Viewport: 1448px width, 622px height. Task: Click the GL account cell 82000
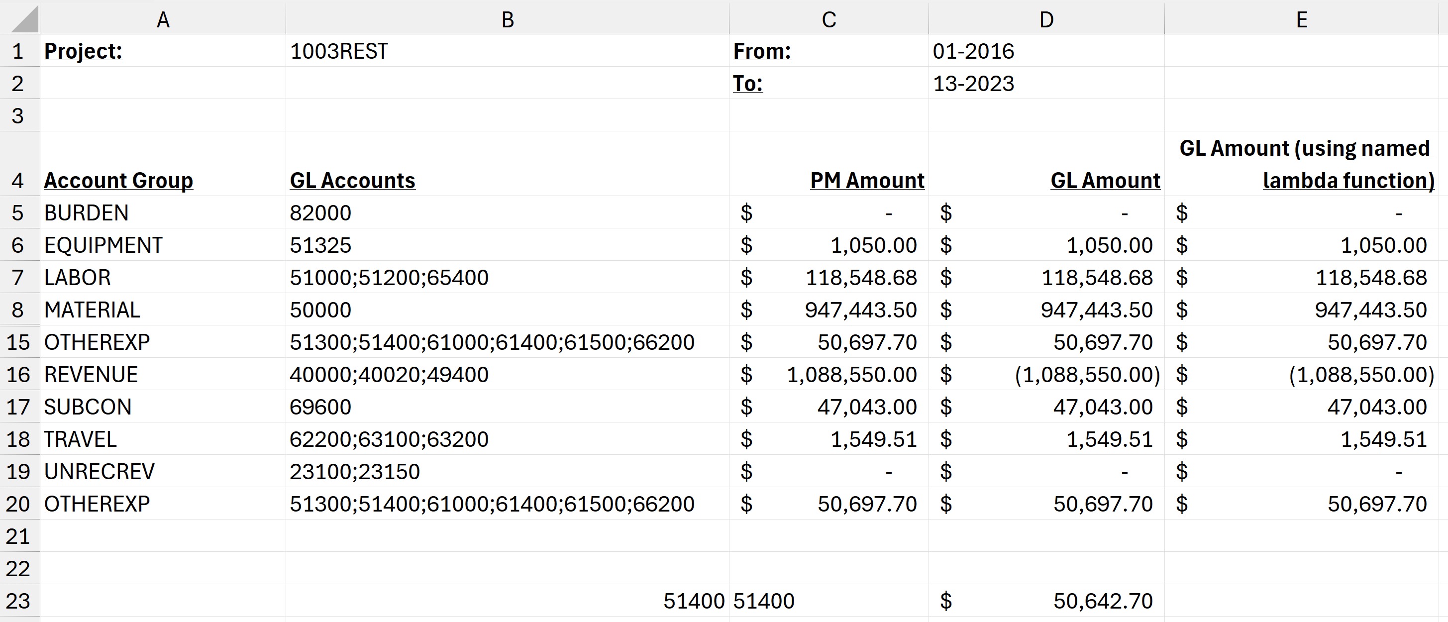point(508,212)
